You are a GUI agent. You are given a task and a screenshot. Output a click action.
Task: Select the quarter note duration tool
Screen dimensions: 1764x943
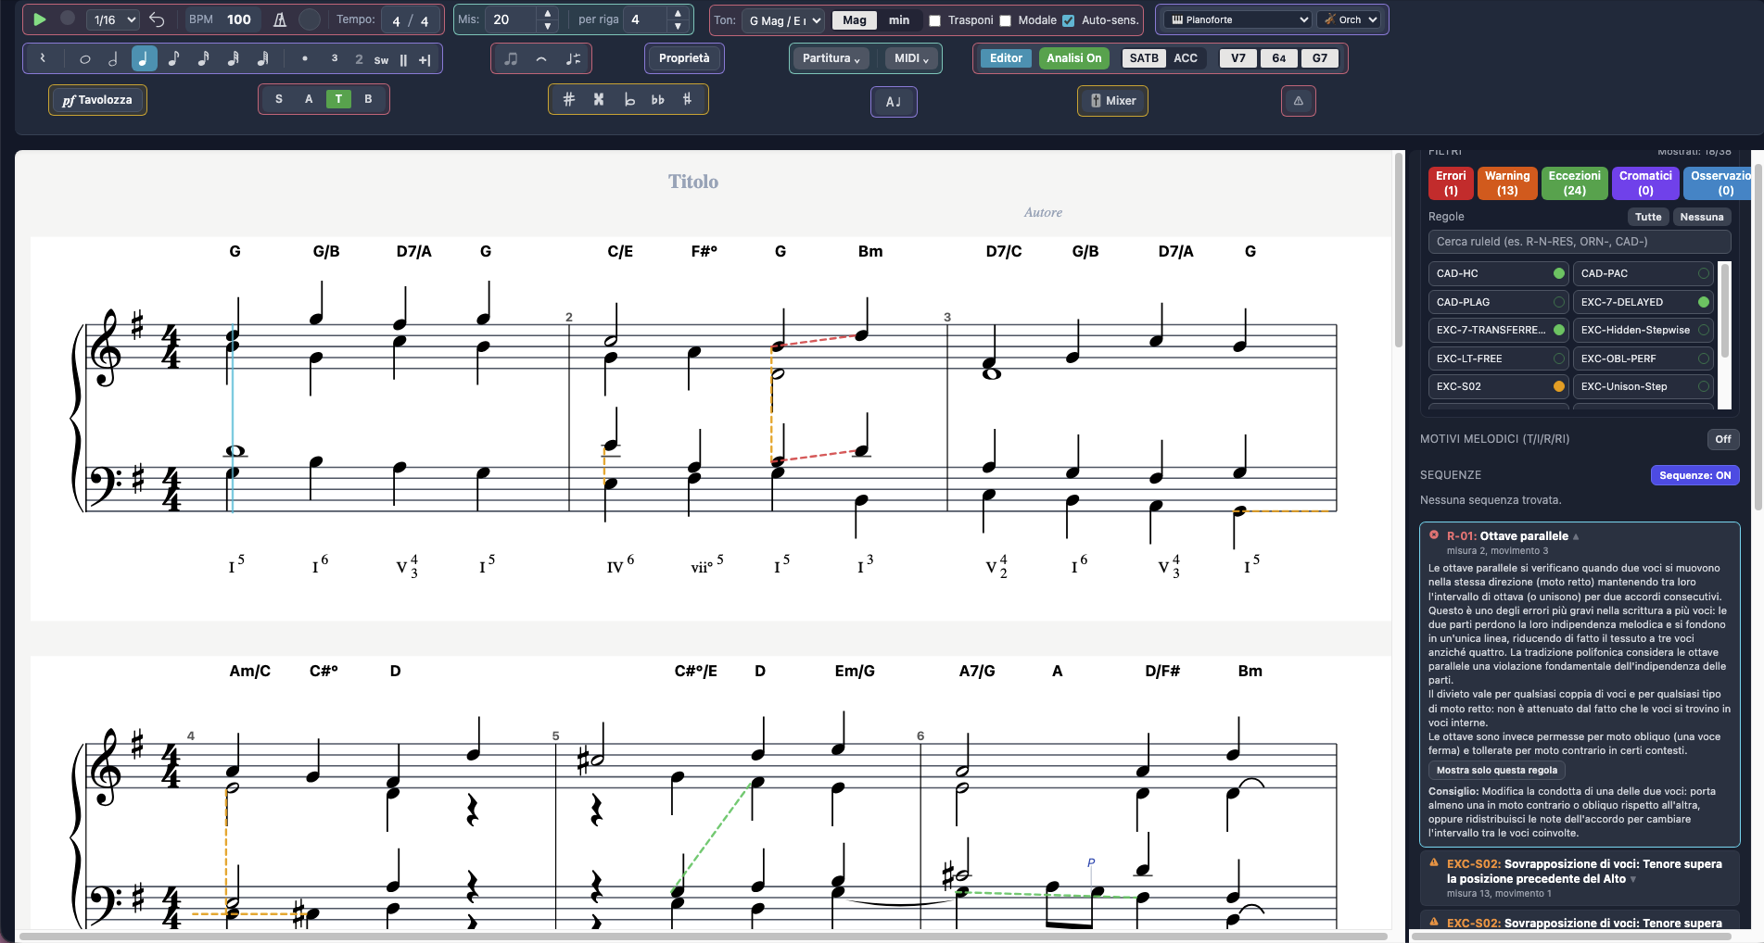144,58
